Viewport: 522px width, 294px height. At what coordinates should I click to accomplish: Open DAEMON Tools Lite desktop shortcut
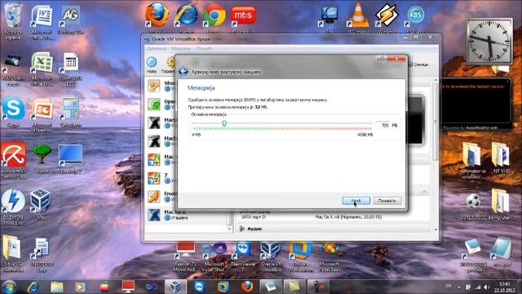tap(13, 207)
